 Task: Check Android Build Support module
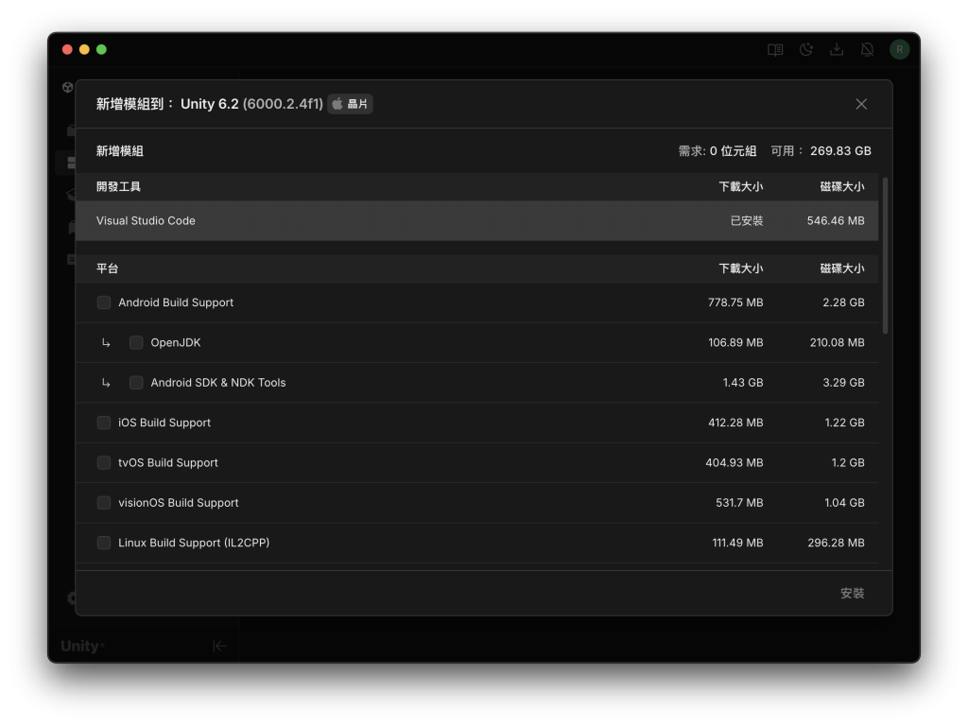tap(104, 302)
